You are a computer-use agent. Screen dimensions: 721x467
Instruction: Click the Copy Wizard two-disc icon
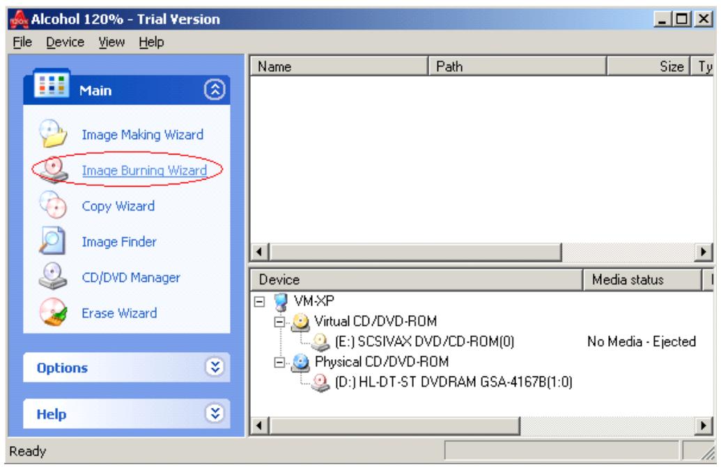click(x=54, y=205)
